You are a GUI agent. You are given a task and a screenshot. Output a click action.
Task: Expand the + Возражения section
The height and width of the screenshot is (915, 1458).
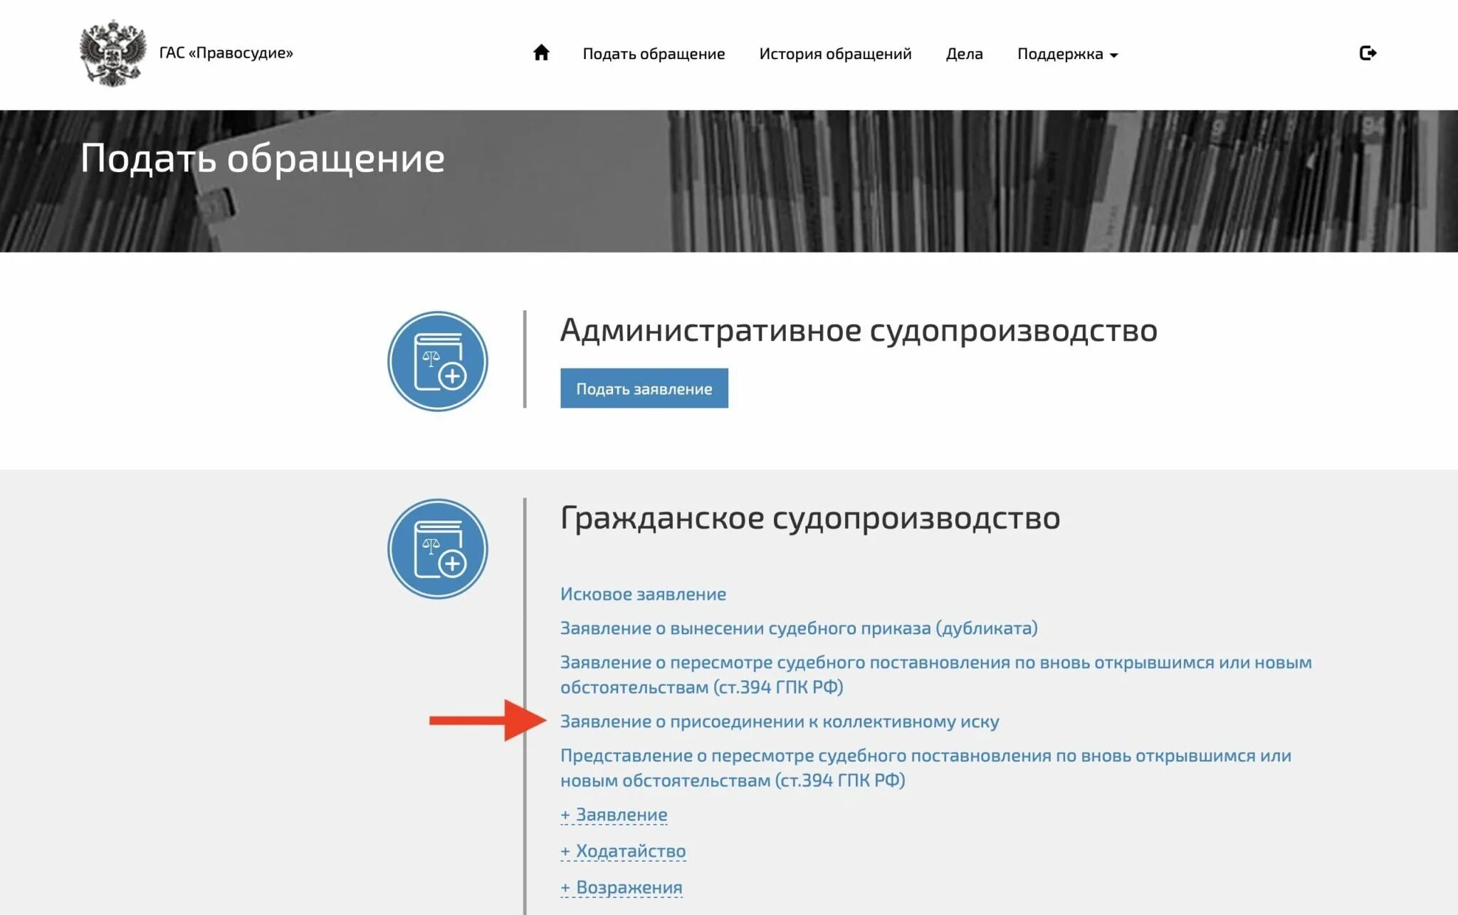619,887
